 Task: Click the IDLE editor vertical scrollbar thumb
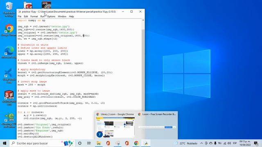143,70
